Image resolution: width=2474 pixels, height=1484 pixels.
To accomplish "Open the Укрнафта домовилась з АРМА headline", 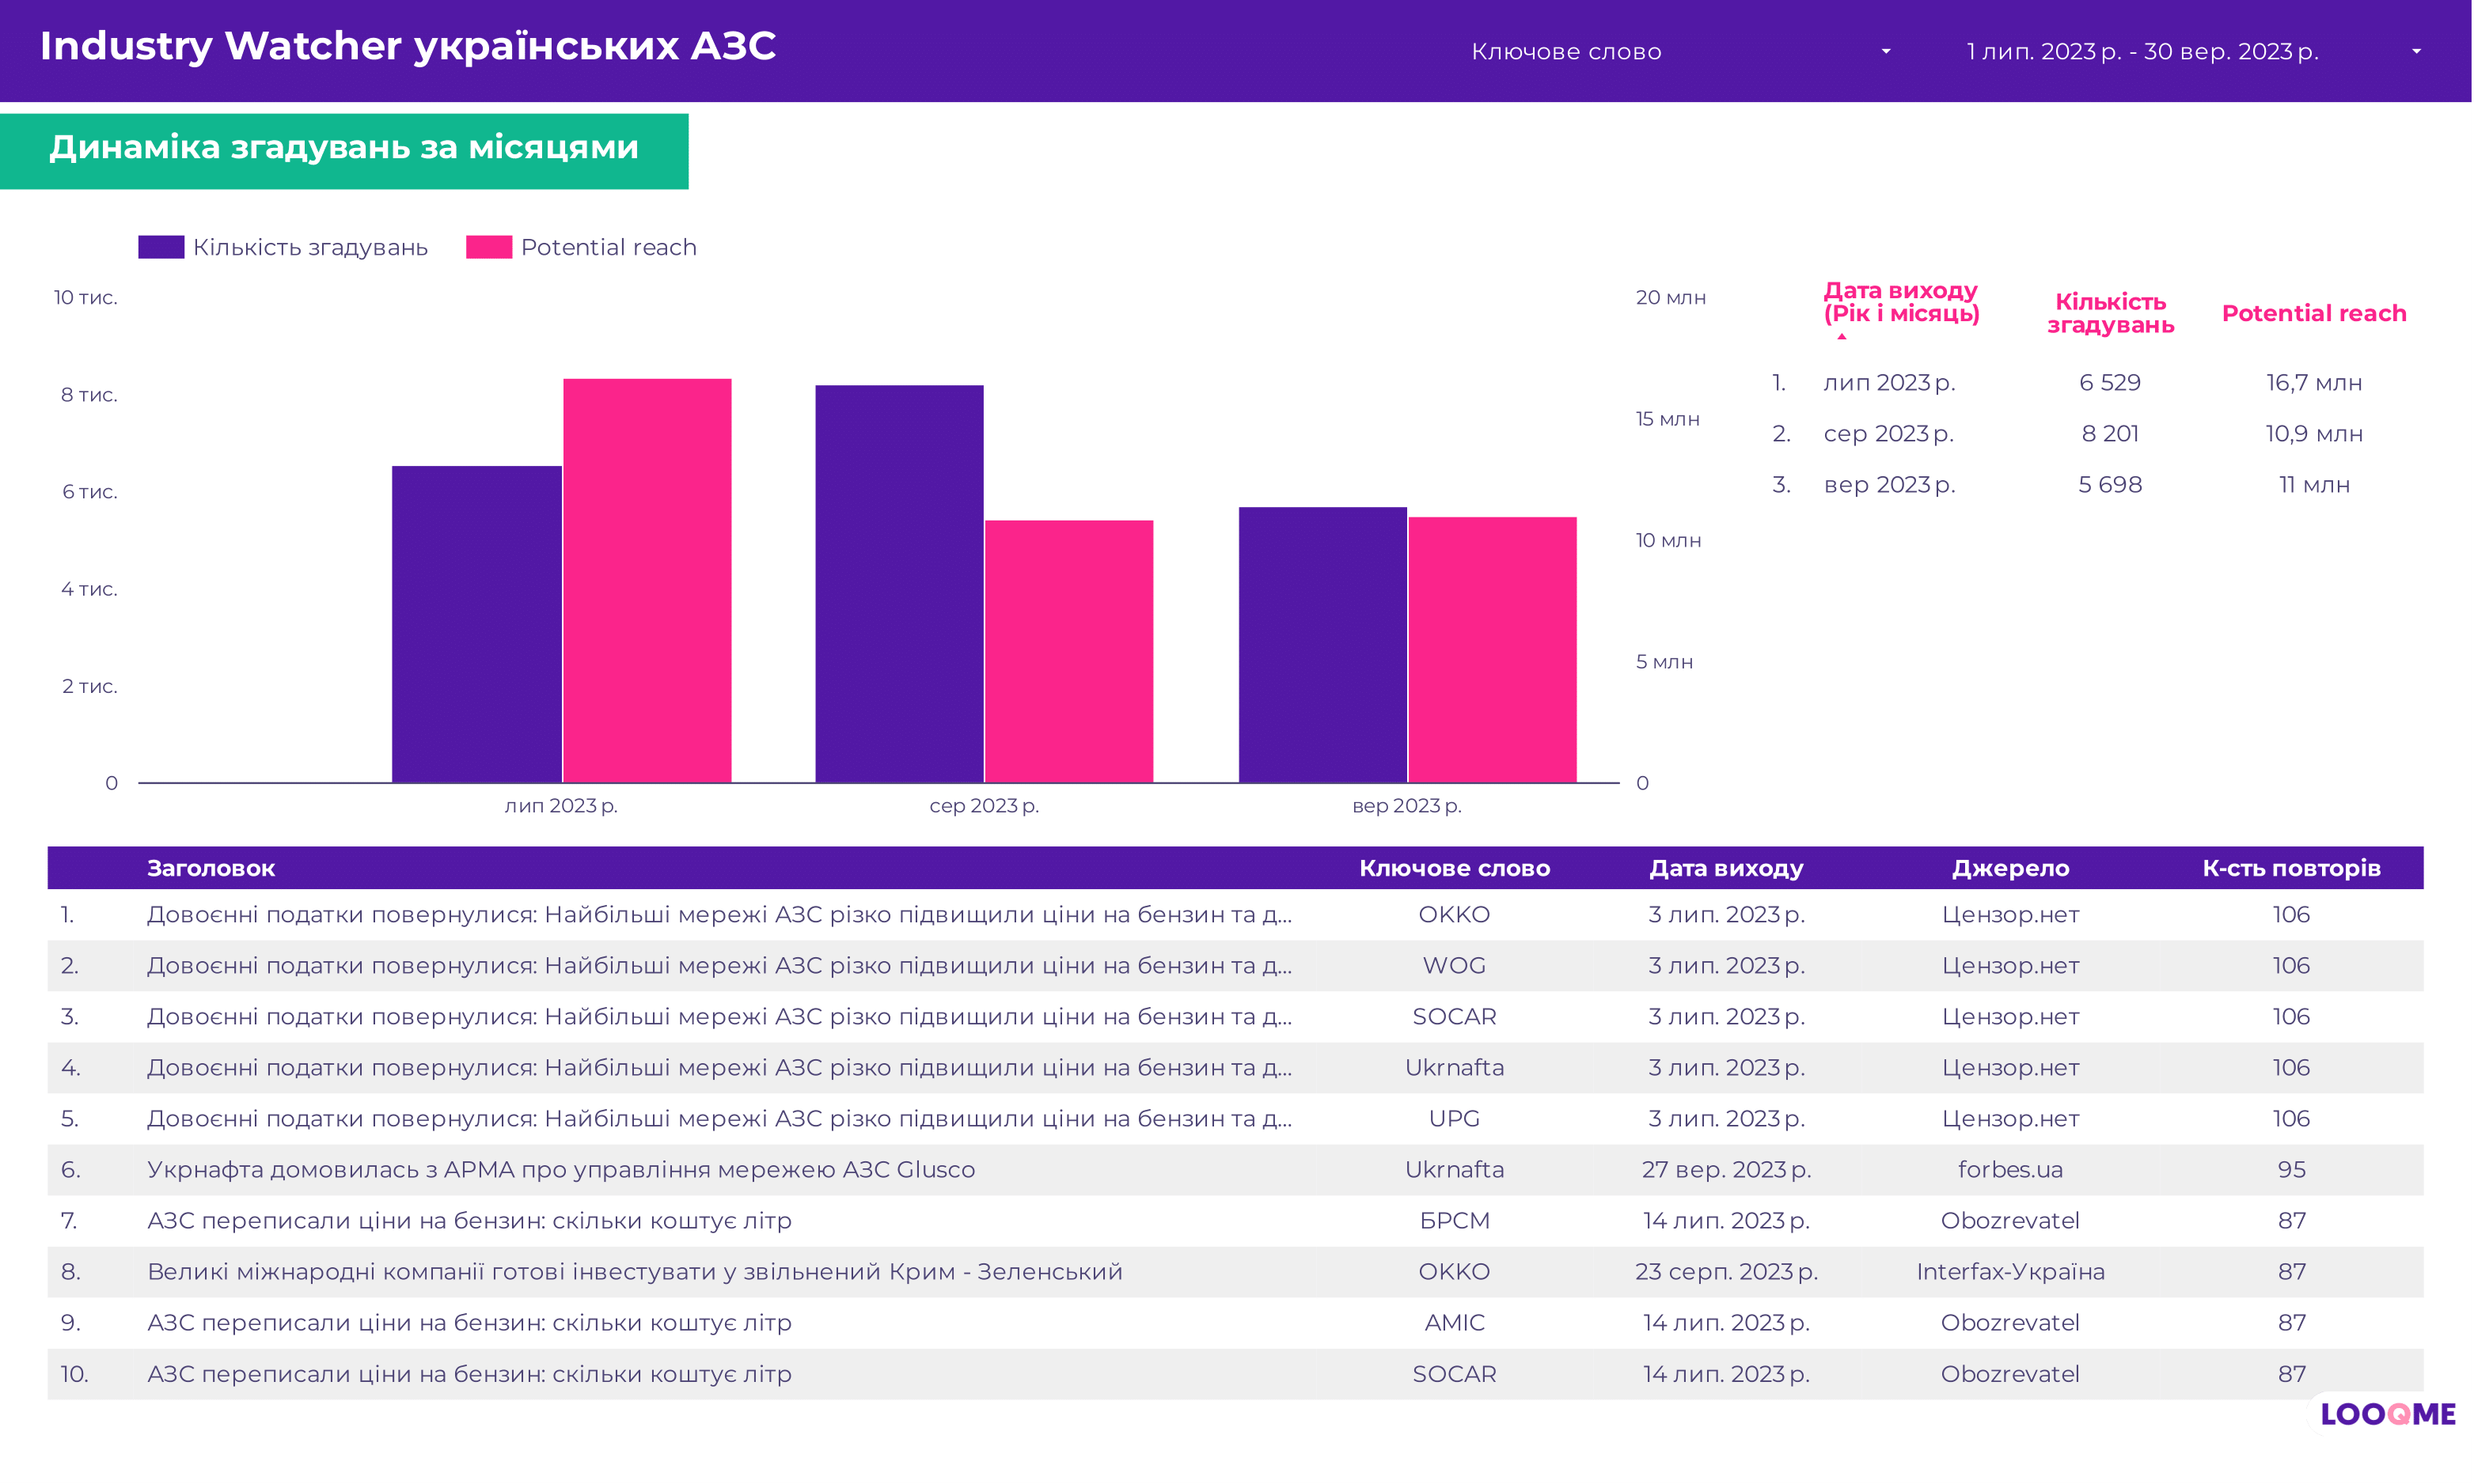I will (x=560, y=1169).
